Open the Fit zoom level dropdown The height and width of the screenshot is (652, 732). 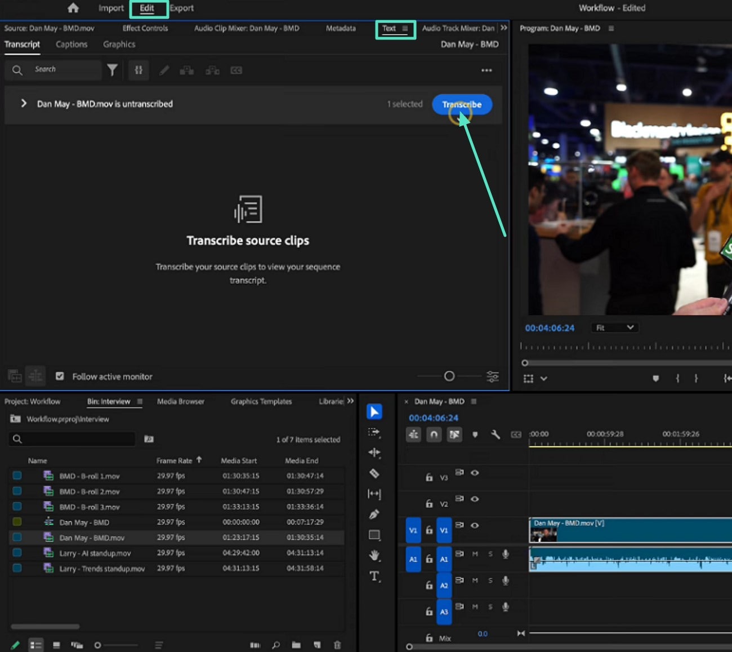point(614,327)
